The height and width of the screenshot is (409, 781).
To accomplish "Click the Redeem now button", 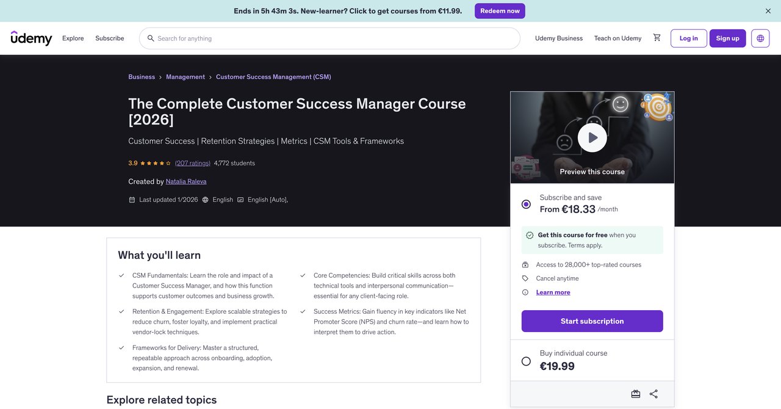I will pos(500,11).
